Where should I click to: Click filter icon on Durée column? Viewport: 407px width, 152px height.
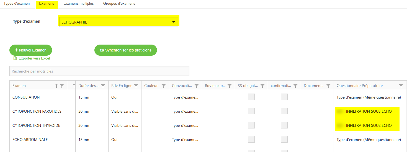[103, 86]
